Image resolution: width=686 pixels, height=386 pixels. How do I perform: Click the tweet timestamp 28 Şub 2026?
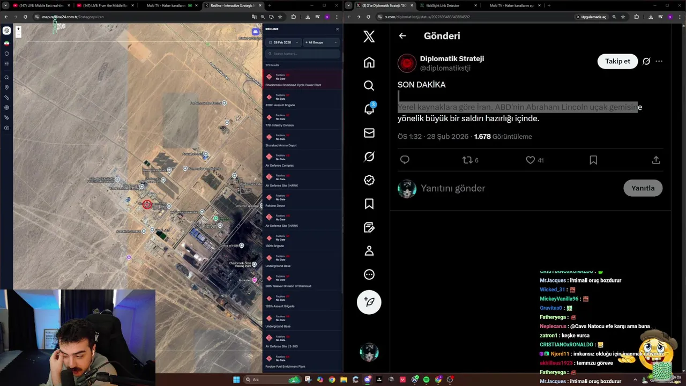pos(433,137)
